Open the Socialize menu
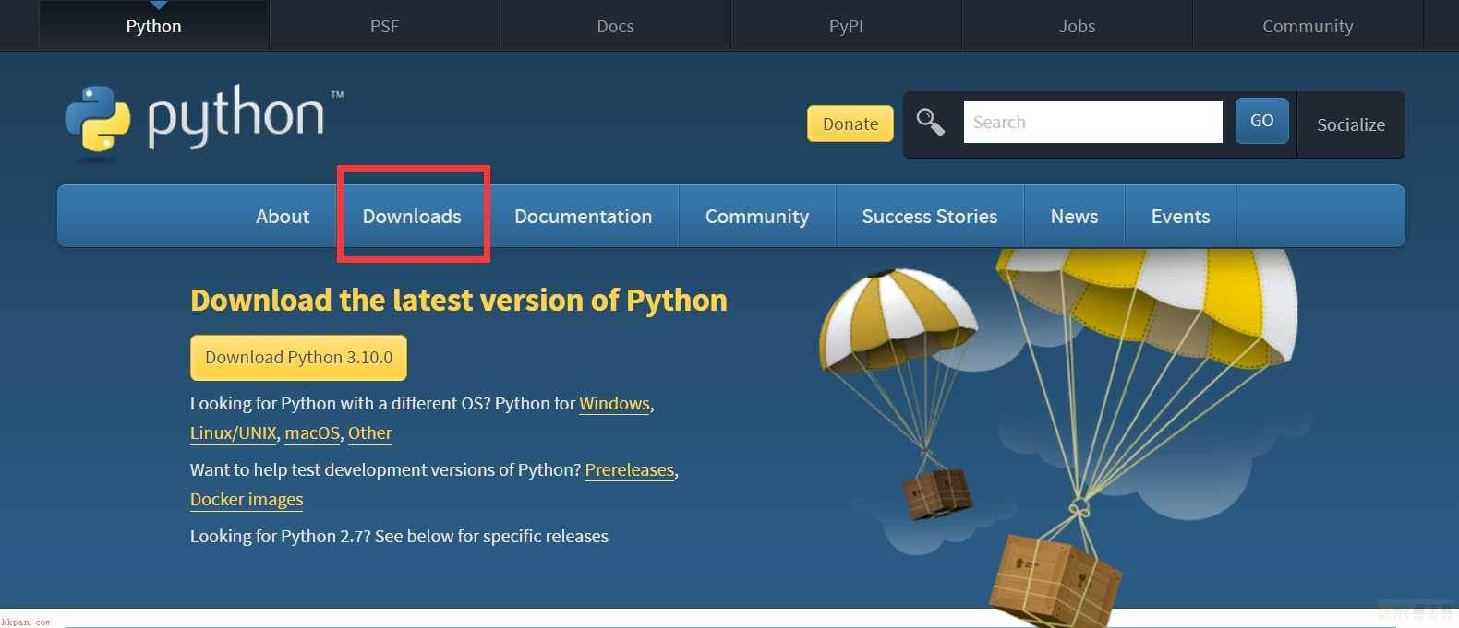 1351,124
